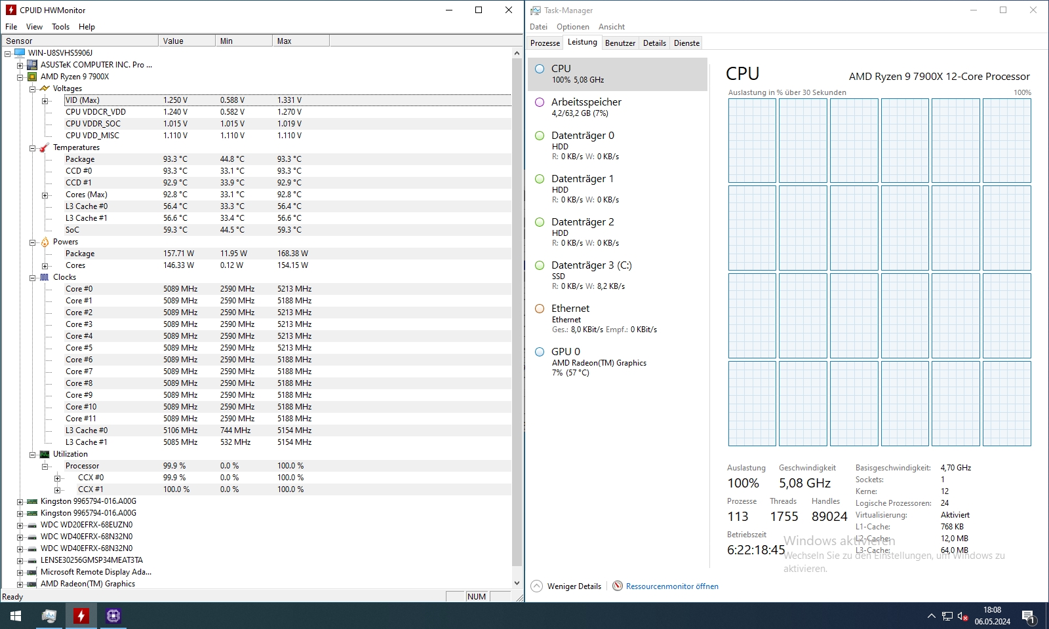This screenshot has width=1049, height=629.
Task: Expand the CCX #1 utilization row
Action: pyautogui.click(x=58, y=489)
